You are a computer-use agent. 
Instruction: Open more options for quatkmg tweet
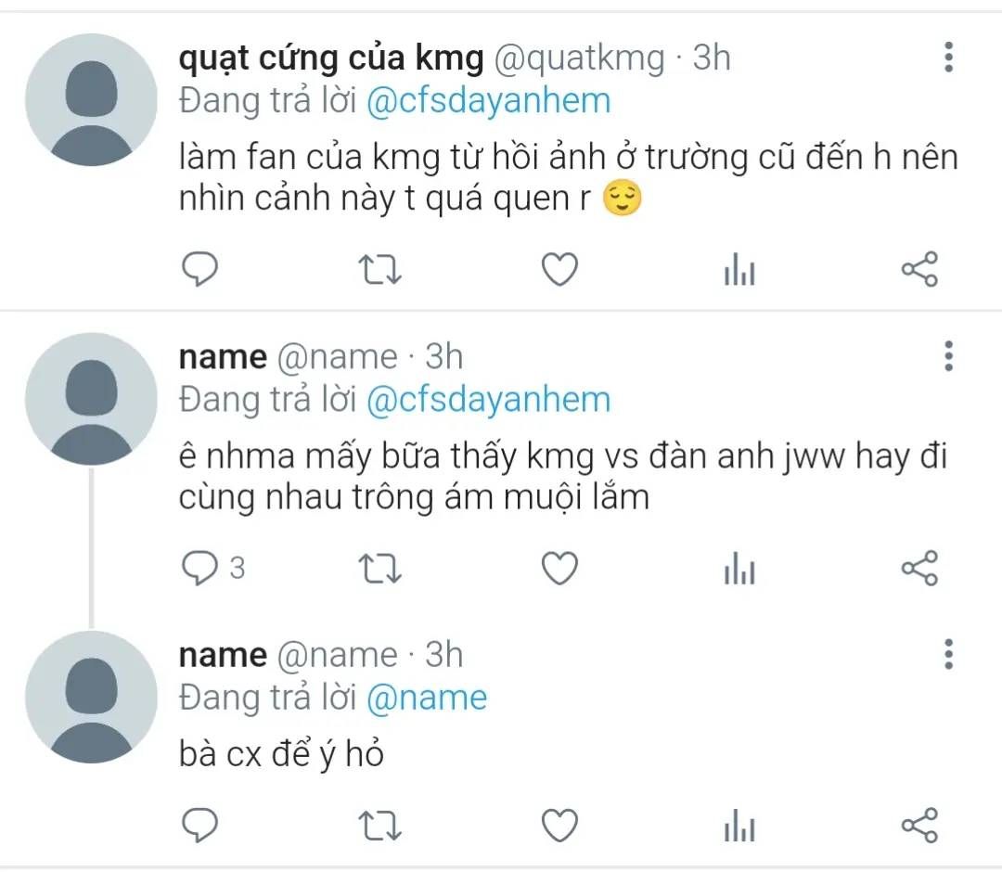tap(948, 58)
